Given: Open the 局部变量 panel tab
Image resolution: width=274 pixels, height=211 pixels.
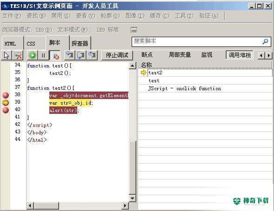Looking at the screenshot, I should point(180,55).
